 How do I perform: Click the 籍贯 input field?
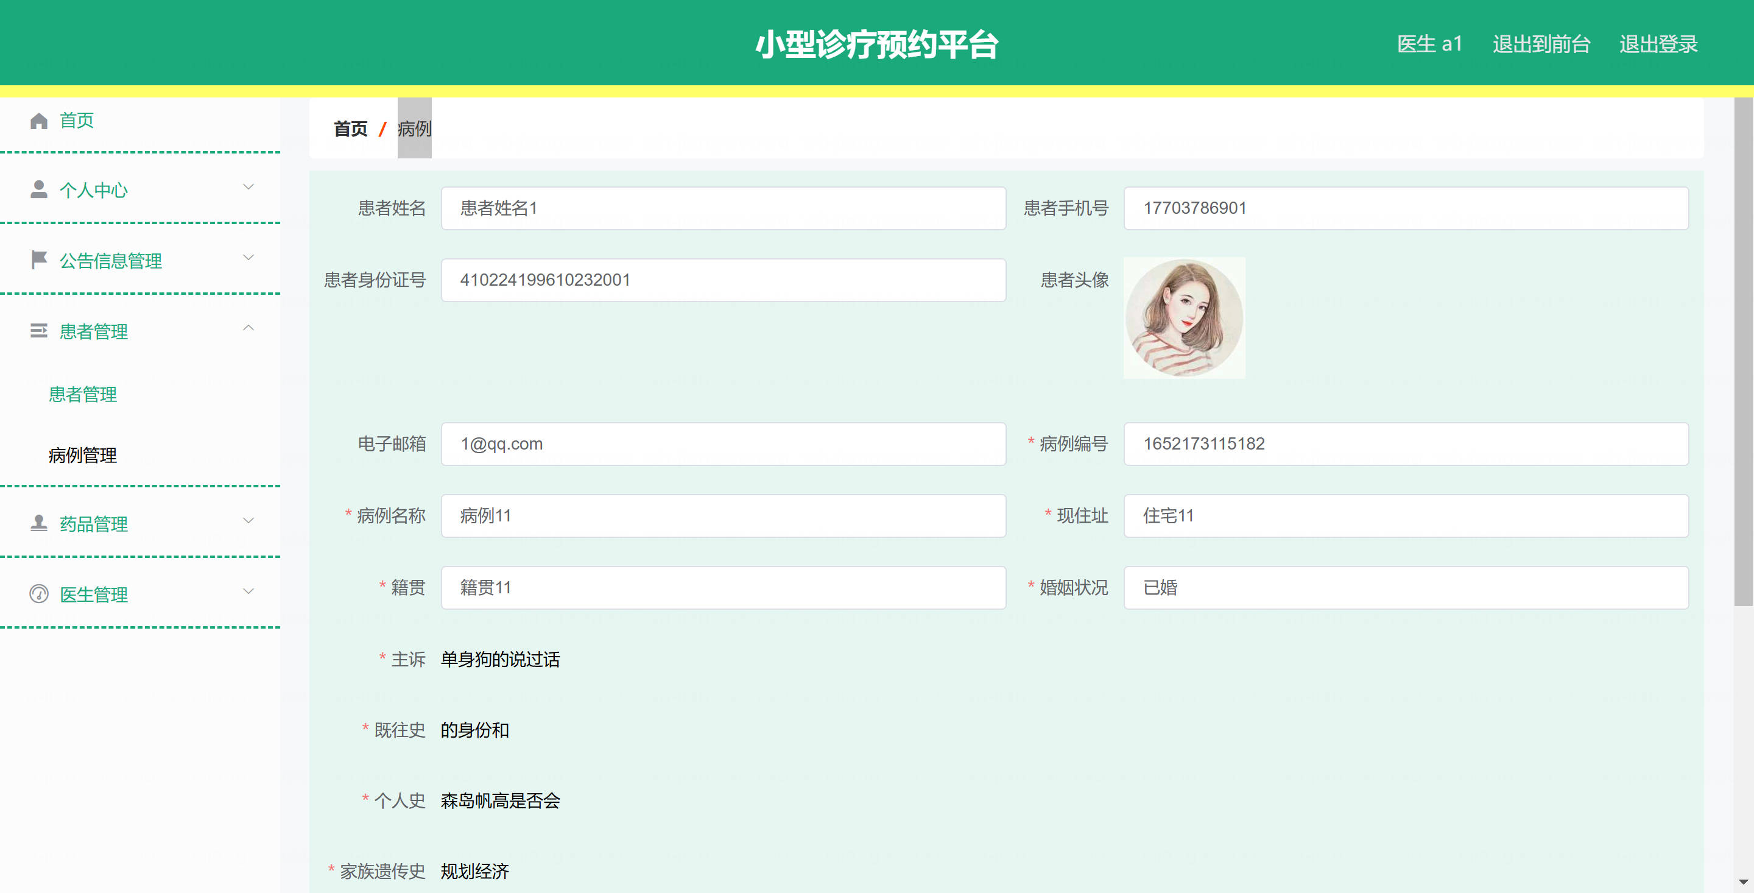(x=723, y=588)
